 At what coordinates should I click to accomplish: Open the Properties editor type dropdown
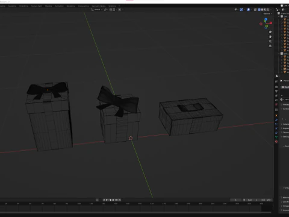(278, 76)
